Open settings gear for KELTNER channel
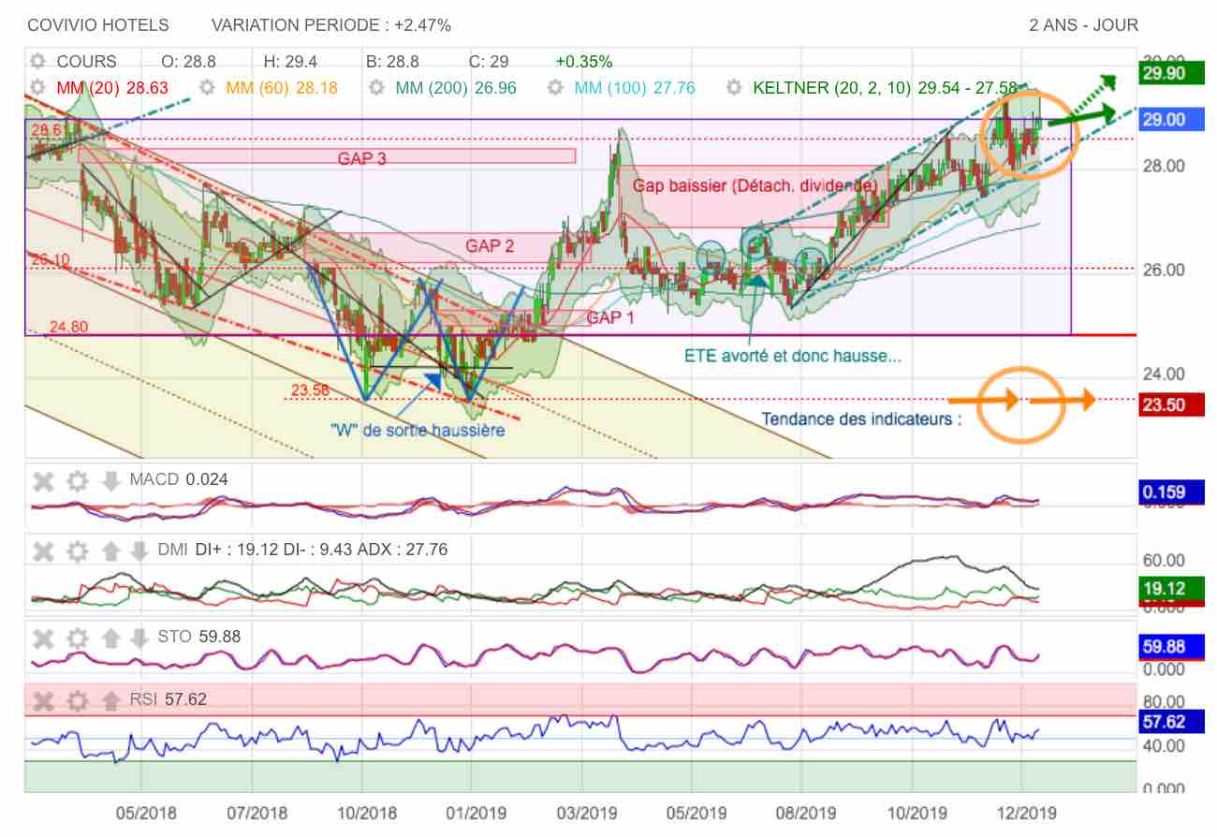 [x=735, y=88]
